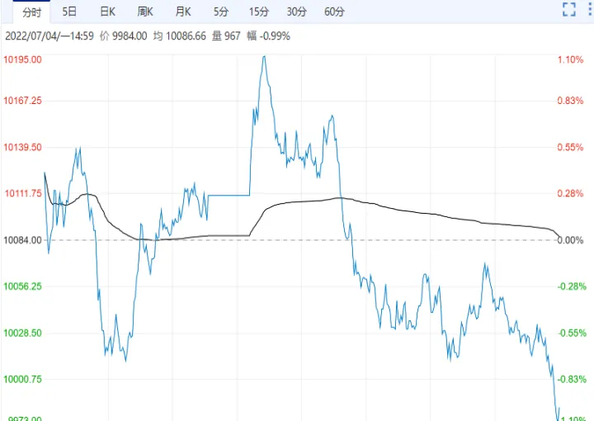Select the 5分 interval tab

(221, 12)
